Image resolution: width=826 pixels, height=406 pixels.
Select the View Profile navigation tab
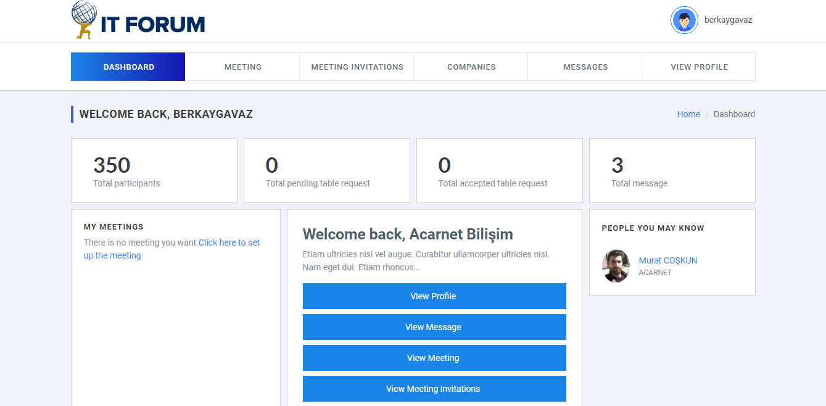[x=699, y=67]
